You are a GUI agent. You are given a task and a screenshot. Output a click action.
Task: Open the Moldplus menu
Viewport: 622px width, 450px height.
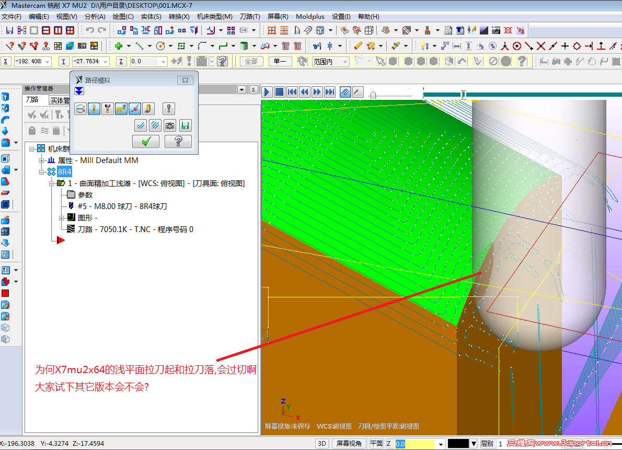coord(310,16)
